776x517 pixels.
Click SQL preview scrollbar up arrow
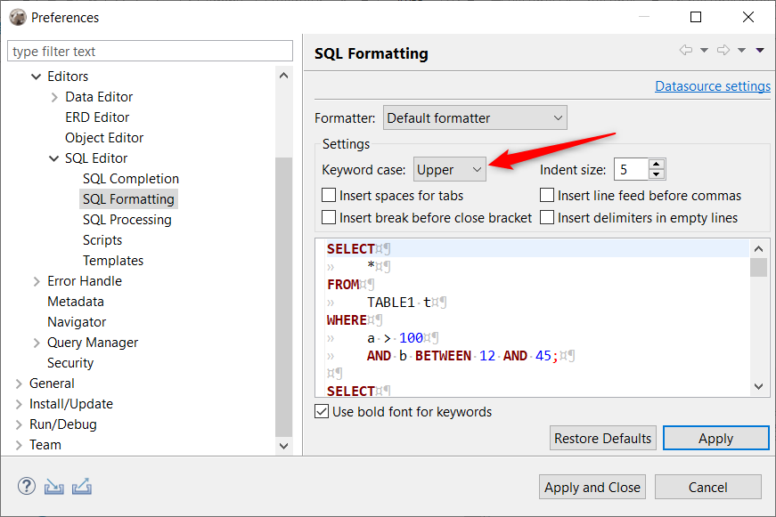(x=759, y=248)
